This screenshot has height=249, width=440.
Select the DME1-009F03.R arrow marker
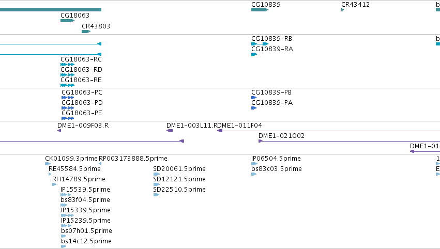point(59,131)
